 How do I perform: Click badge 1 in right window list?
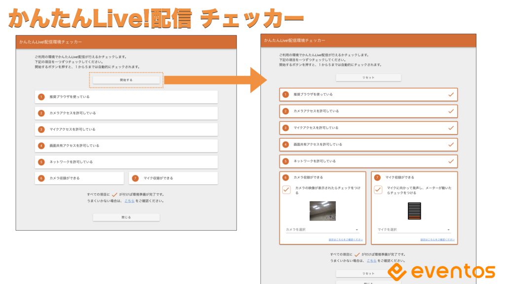[x=286, y=94]
